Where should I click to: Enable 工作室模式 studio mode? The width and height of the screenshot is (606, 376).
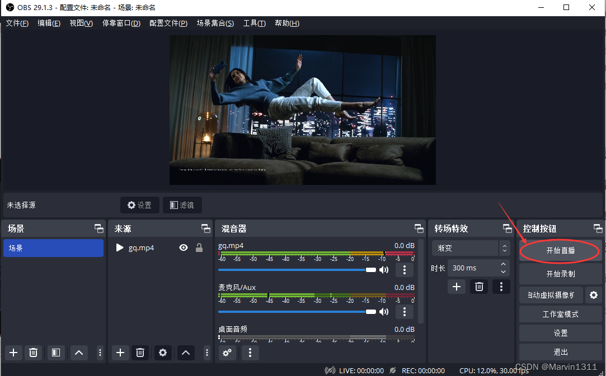[x=560, y=314]
